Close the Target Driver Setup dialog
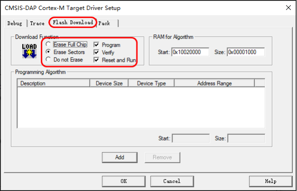Viewport: 297px width, 191px height. coord(288,8)
